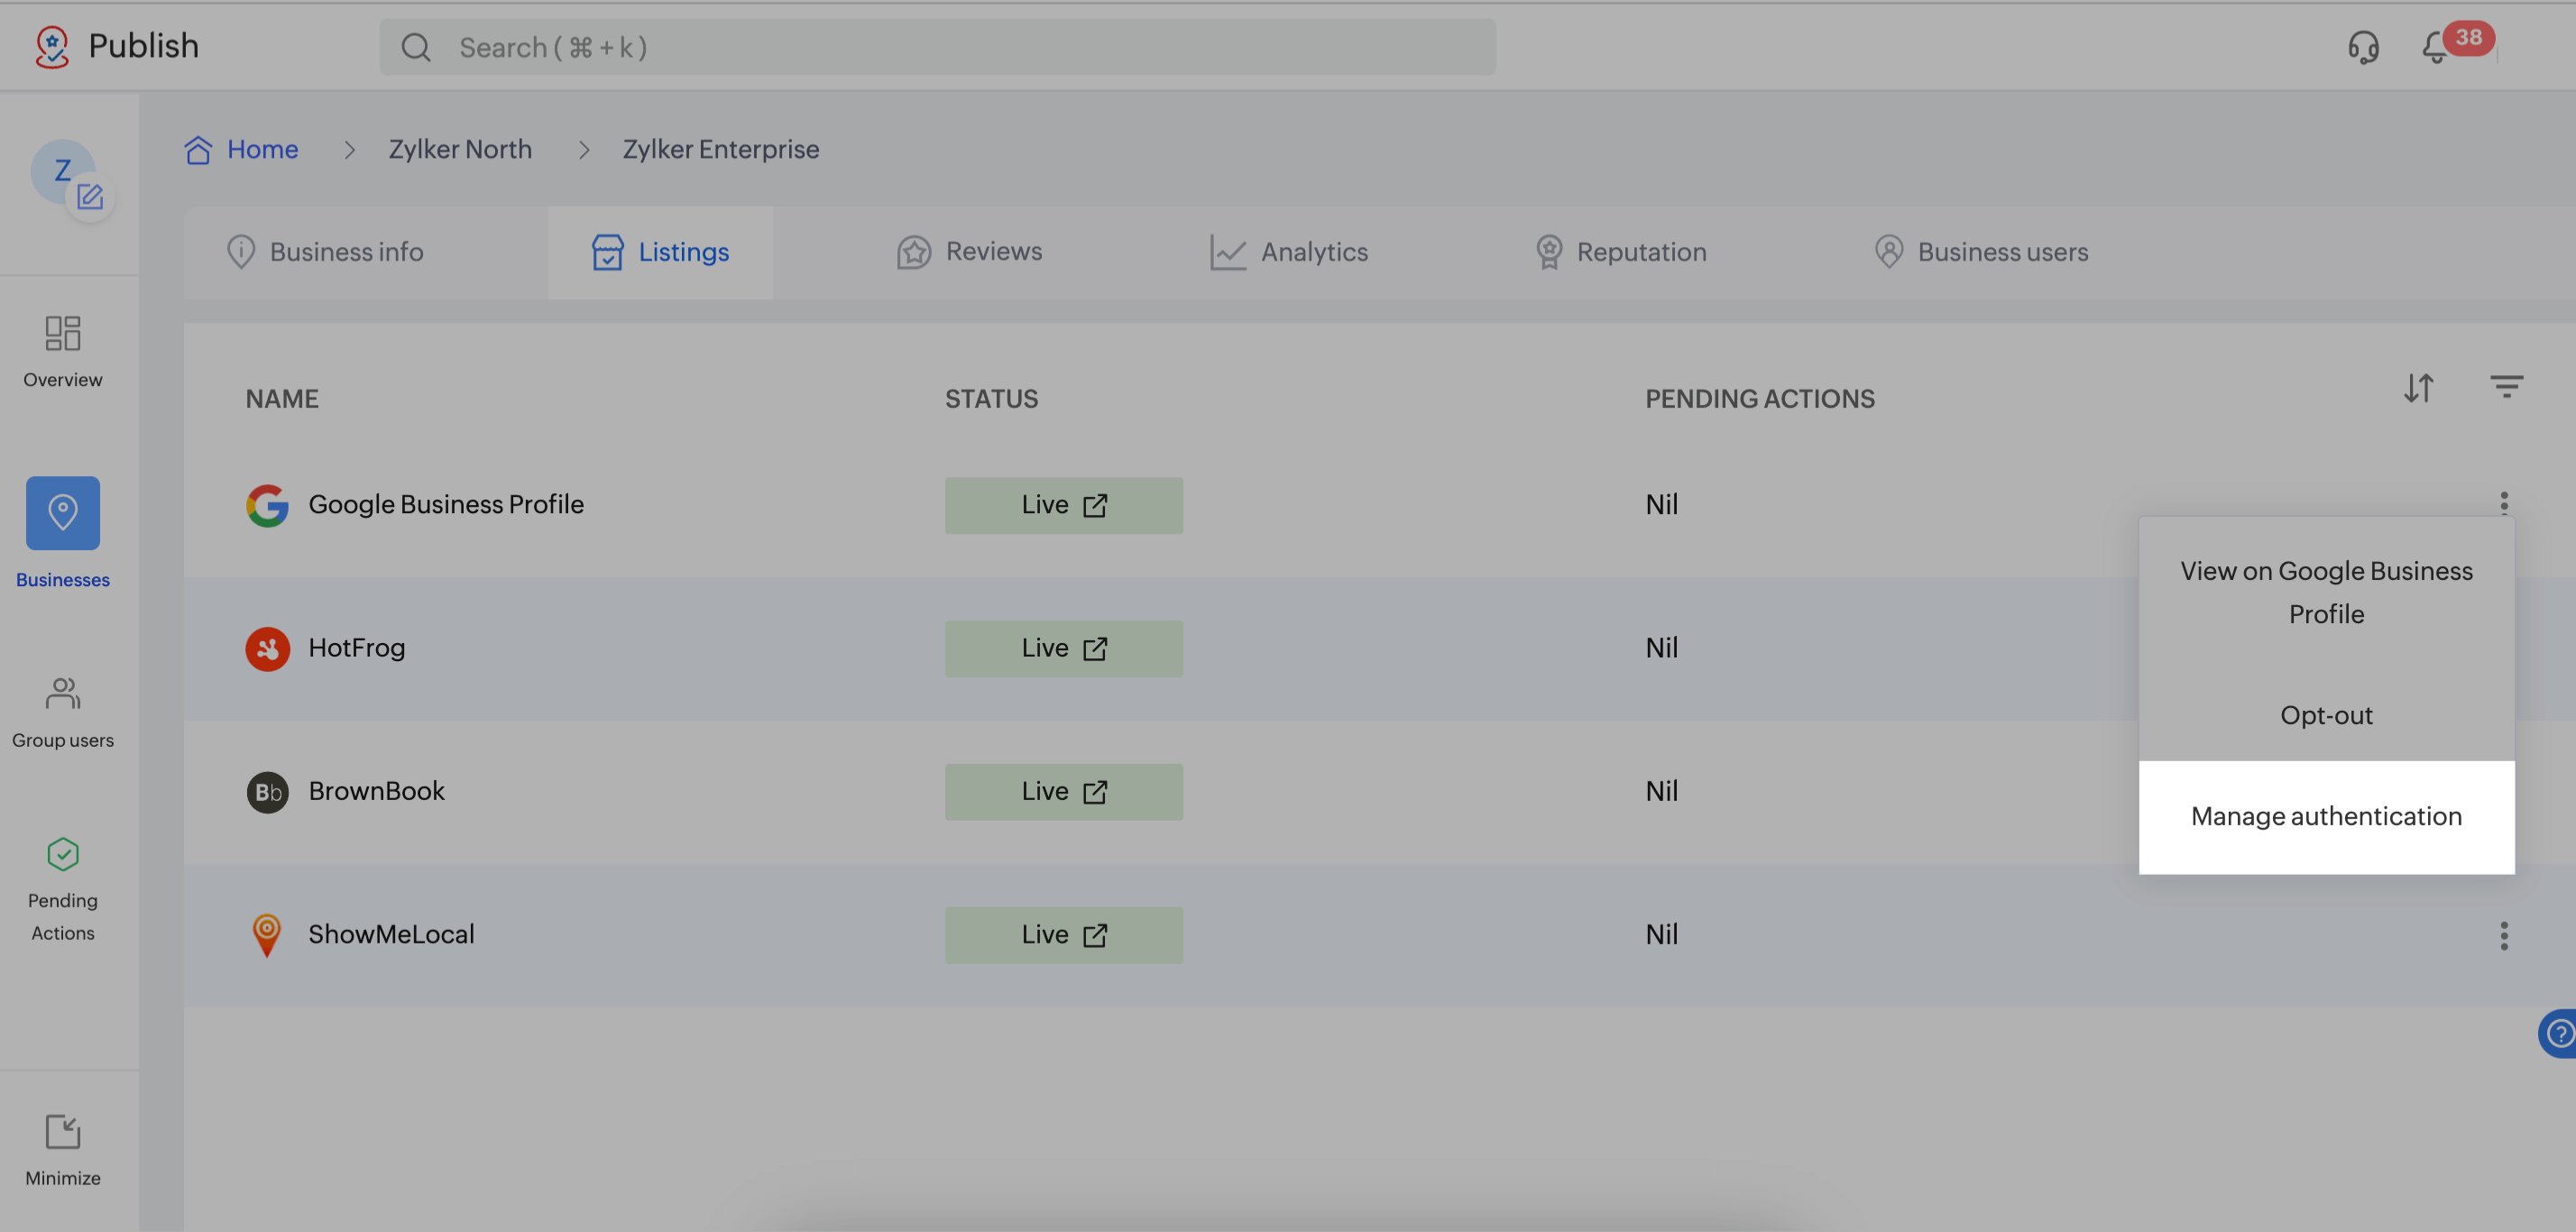Click the HotFrog logo
The width and height of the screenshot is (2576, 1232).
coord(267,648)
